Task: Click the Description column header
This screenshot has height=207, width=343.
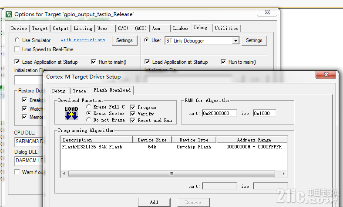Action: (x=96, y=140)
